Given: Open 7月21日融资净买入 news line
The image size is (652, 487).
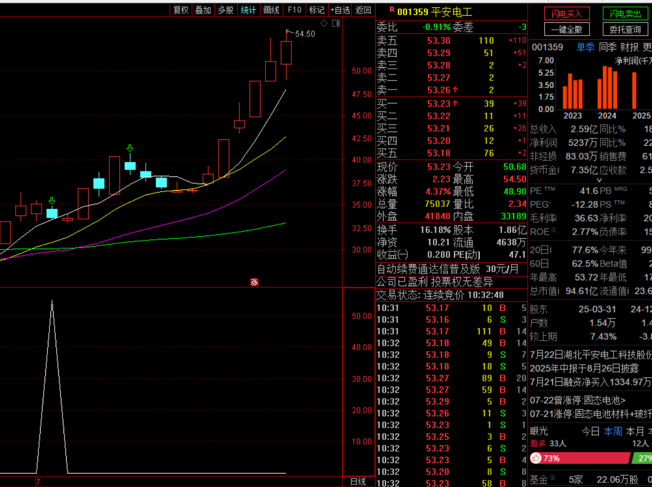Looking at the screenshot, I should point(591,382).
